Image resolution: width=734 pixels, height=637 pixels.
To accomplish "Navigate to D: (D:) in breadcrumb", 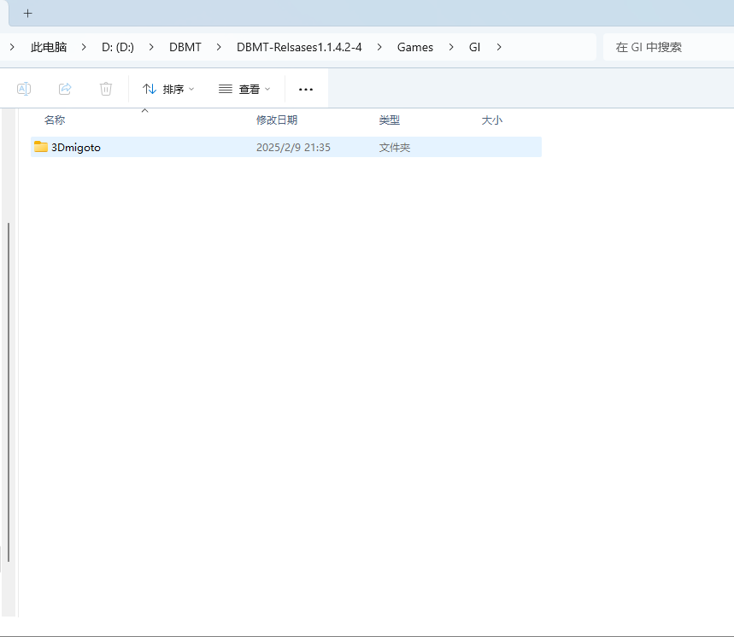I will click(118, 47).
